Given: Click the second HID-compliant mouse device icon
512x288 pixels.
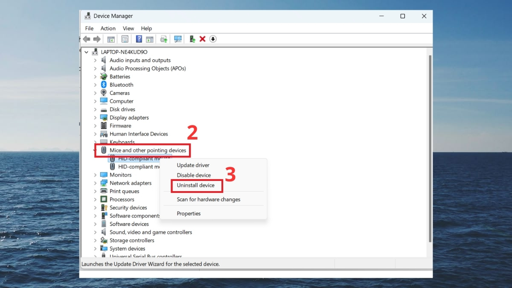Looking at the screenshot, I should click(113, 167).
